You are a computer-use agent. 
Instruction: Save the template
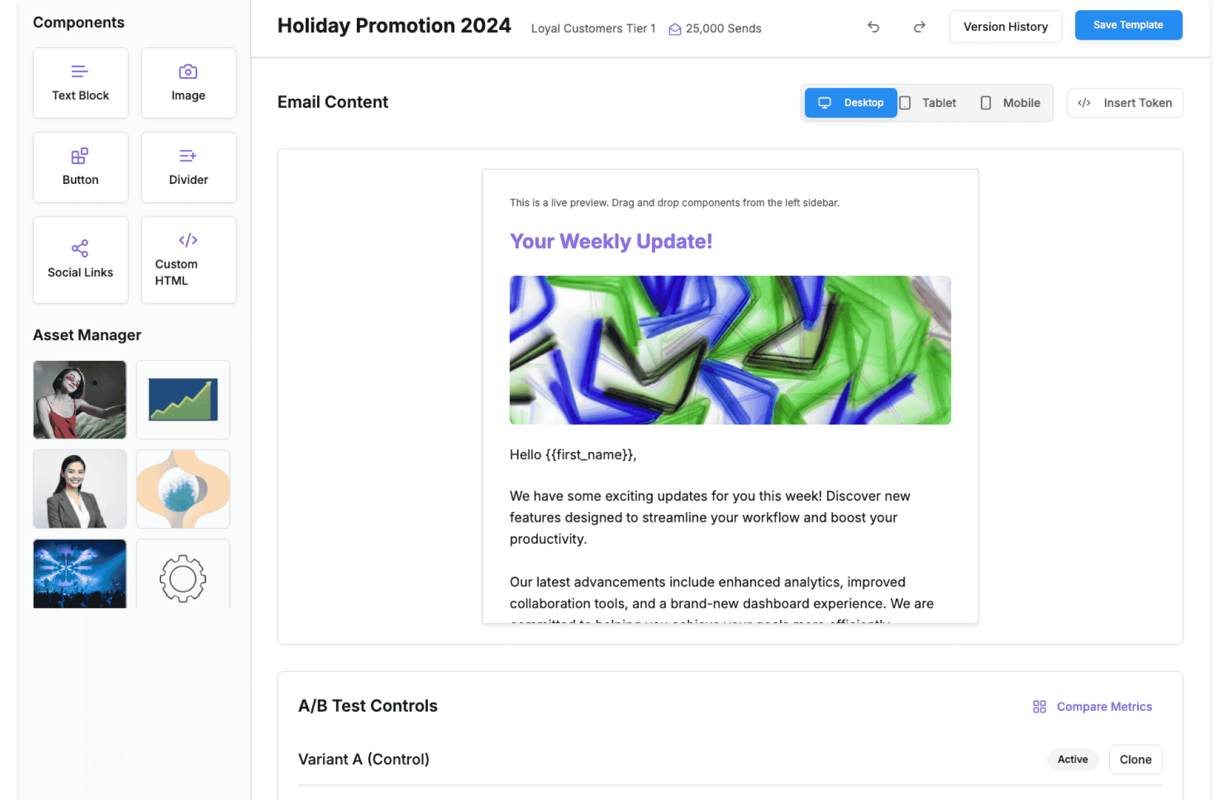1128,25
